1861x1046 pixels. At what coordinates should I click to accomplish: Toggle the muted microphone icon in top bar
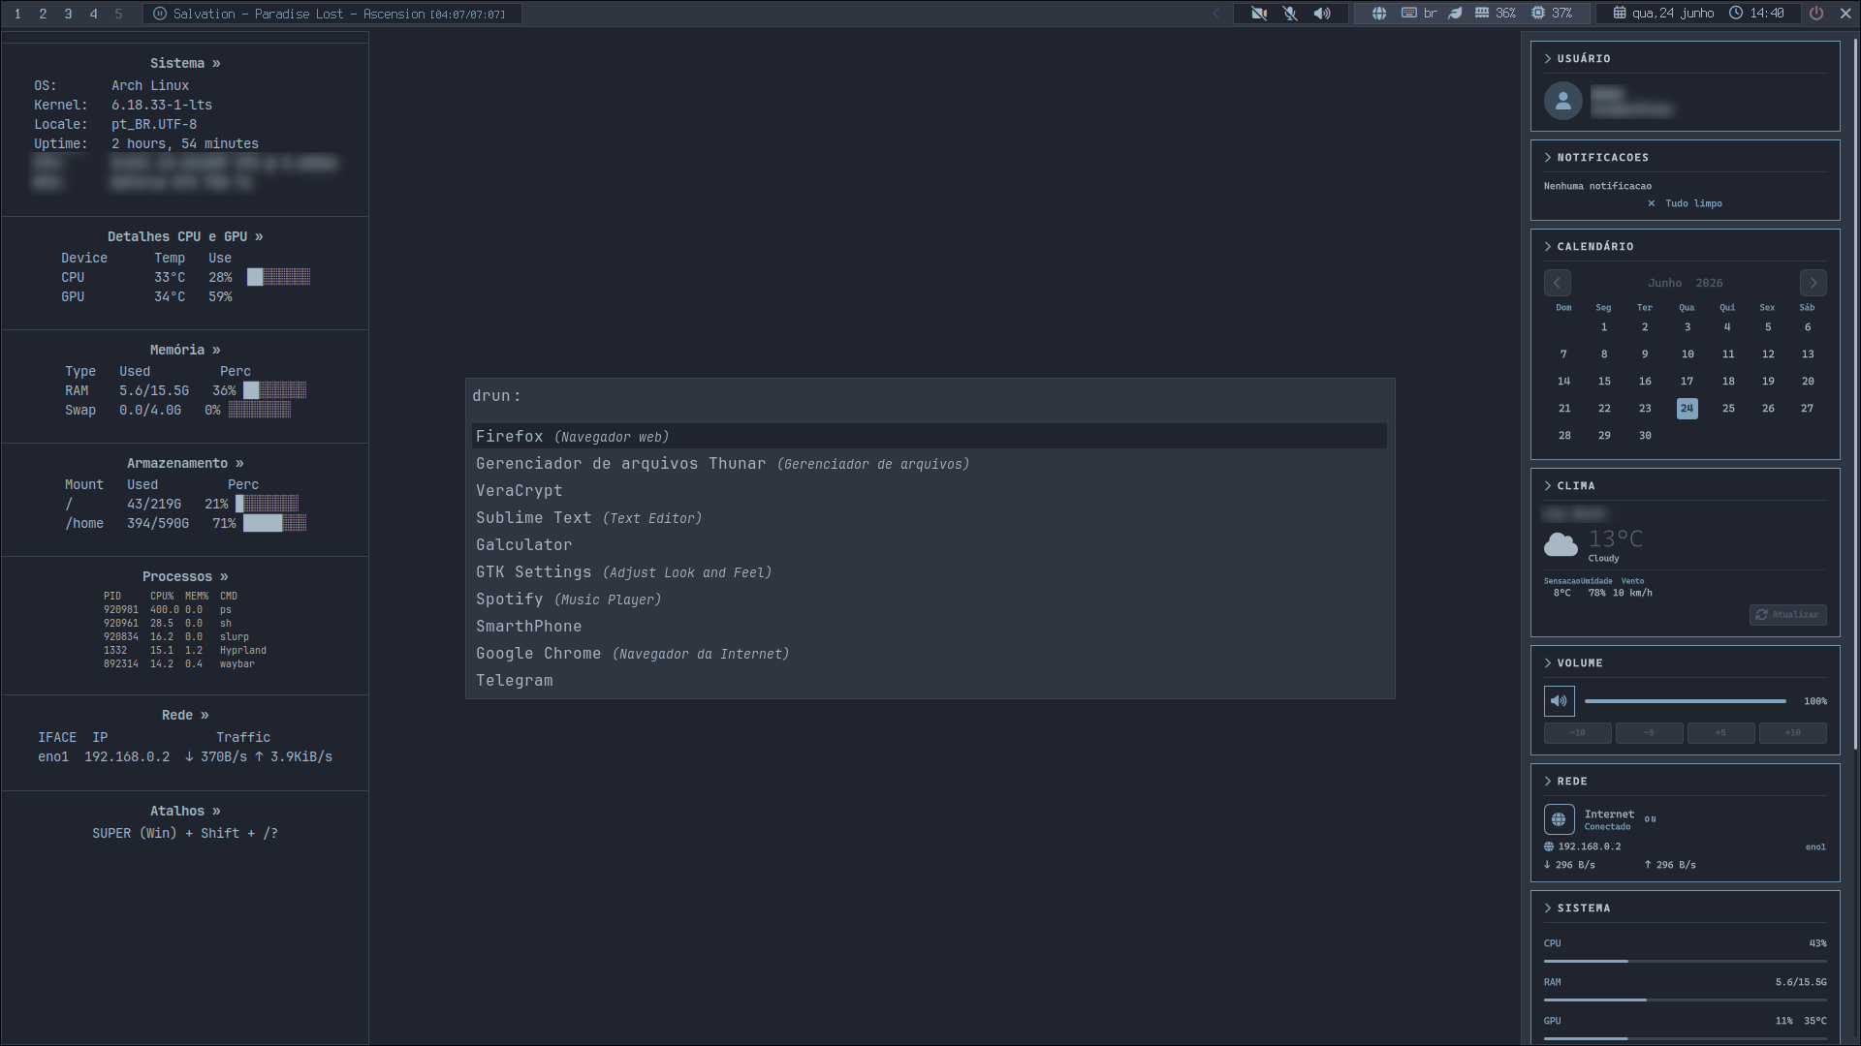(x=1290, y=14)
